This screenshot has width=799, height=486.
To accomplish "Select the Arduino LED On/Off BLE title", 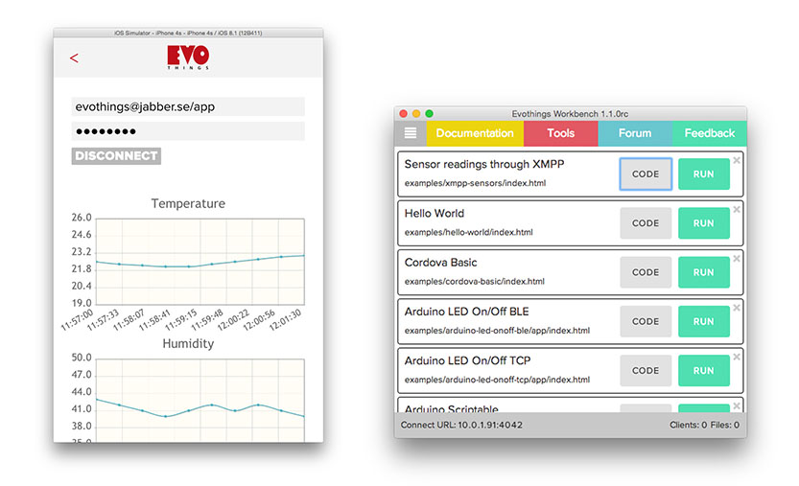I will point(467,312).
